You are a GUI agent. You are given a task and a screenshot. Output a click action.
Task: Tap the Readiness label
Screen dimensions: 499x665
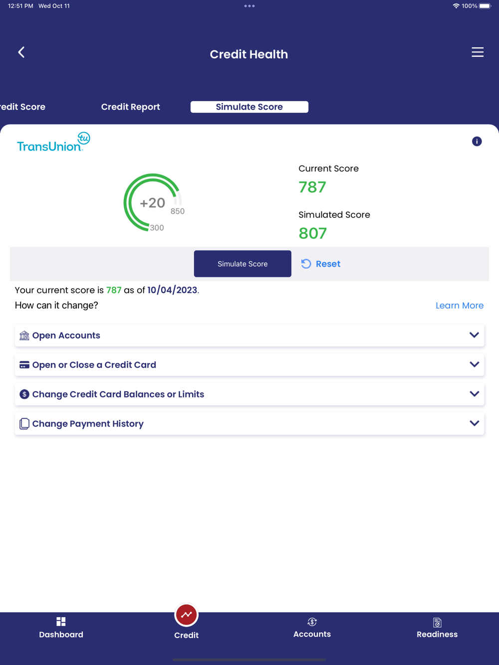[437, 634]
